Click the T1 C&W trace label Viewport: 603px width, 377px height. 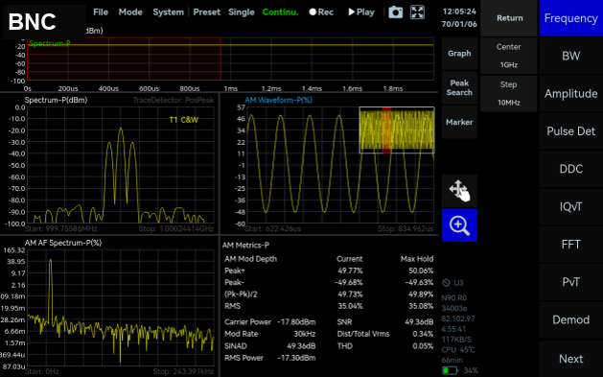pyautogui.click(x=183, y=120)
